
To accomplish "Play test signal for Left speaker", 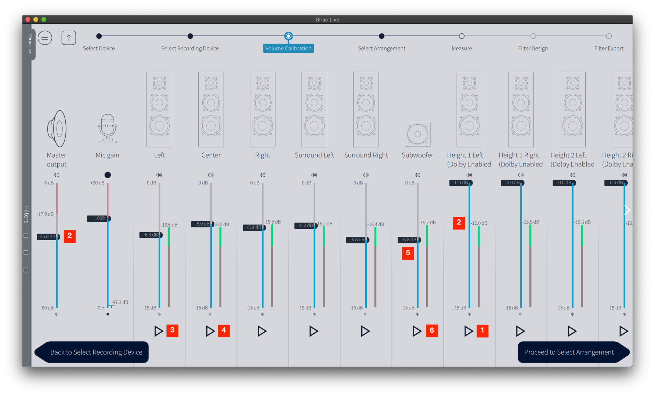I will (x=158, y=331).
